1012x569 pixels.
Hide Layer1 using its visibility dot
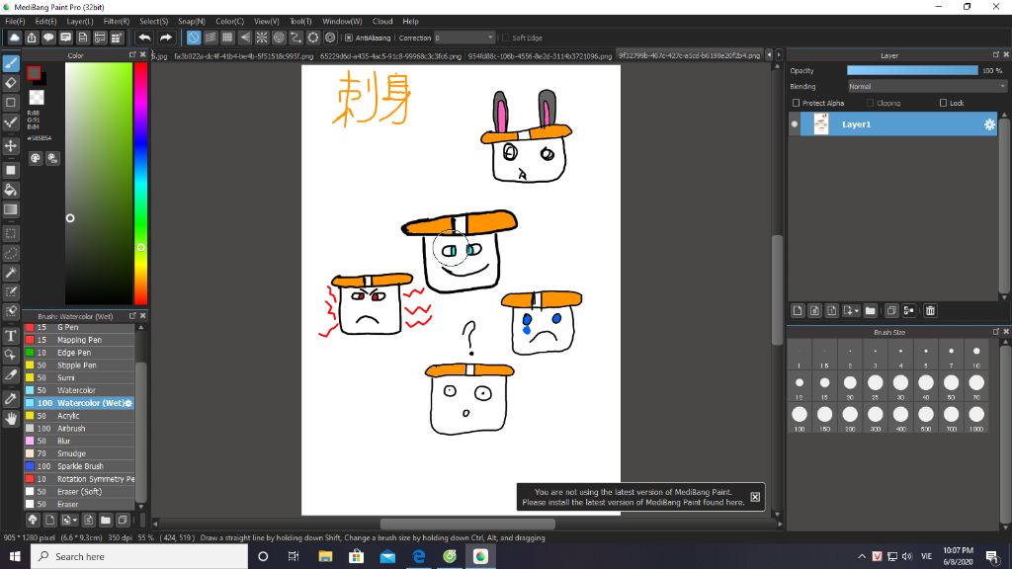[x=795, y=124]
